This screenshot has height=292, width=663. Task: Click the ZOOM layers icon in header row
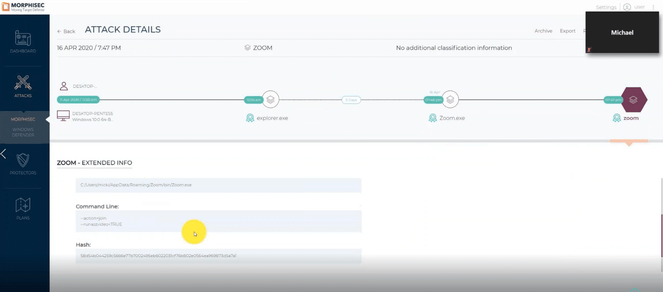[x=247, y=48]
